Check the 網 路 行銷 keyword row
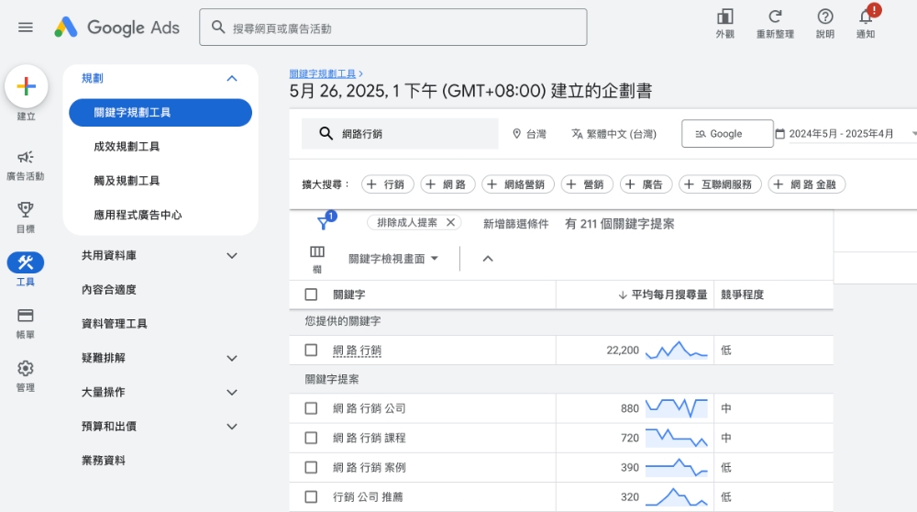This screenshot has width=917, height=512. pyautogui.click(x=311, y=350)
